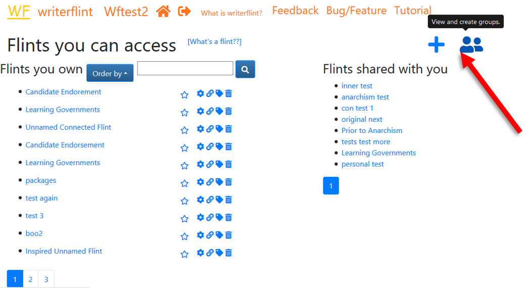Screen dimensions: 528x288
Task: Click link icon for Unnamed Connected Flint
Action: tap(210, 129)
